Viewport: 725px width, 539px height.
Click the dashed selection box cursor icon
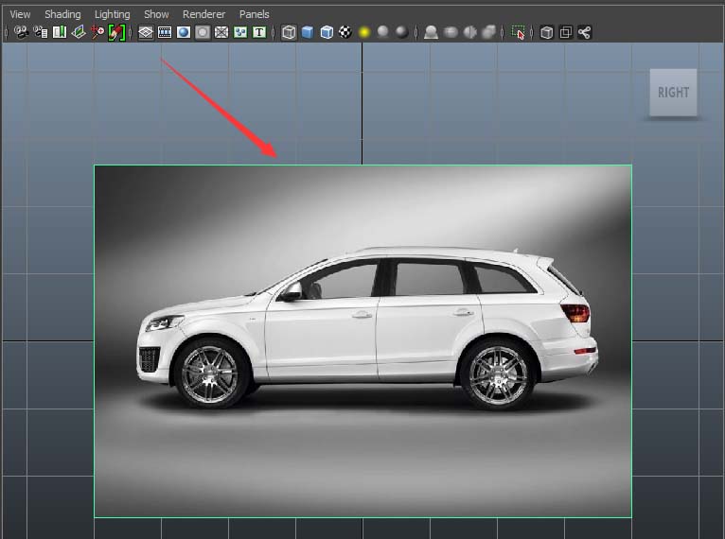point(518,32)
